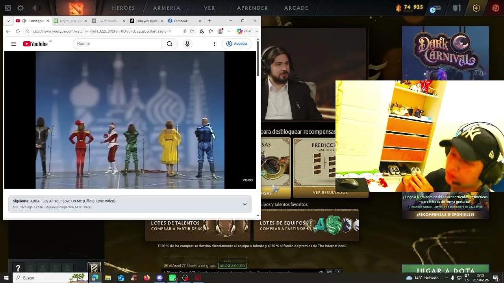
Task: Click the YouTube logo
Action: pos(35,44)
